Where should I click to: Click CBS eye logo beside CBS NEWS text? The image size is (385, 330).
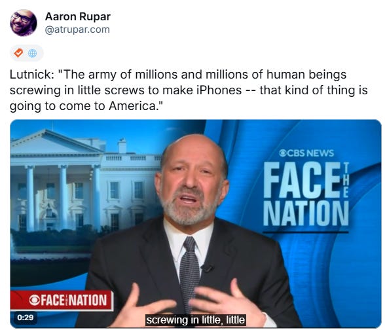pos(283,153)
